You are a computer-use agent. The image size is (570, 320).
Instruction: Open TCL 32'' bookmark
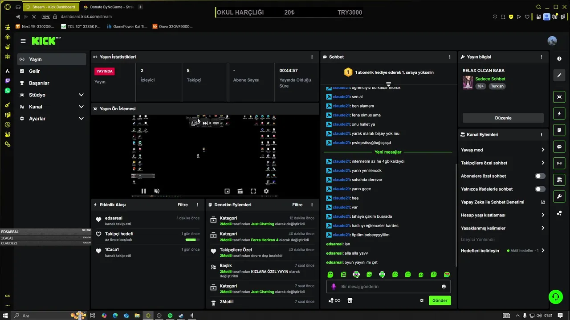[81, 27]
